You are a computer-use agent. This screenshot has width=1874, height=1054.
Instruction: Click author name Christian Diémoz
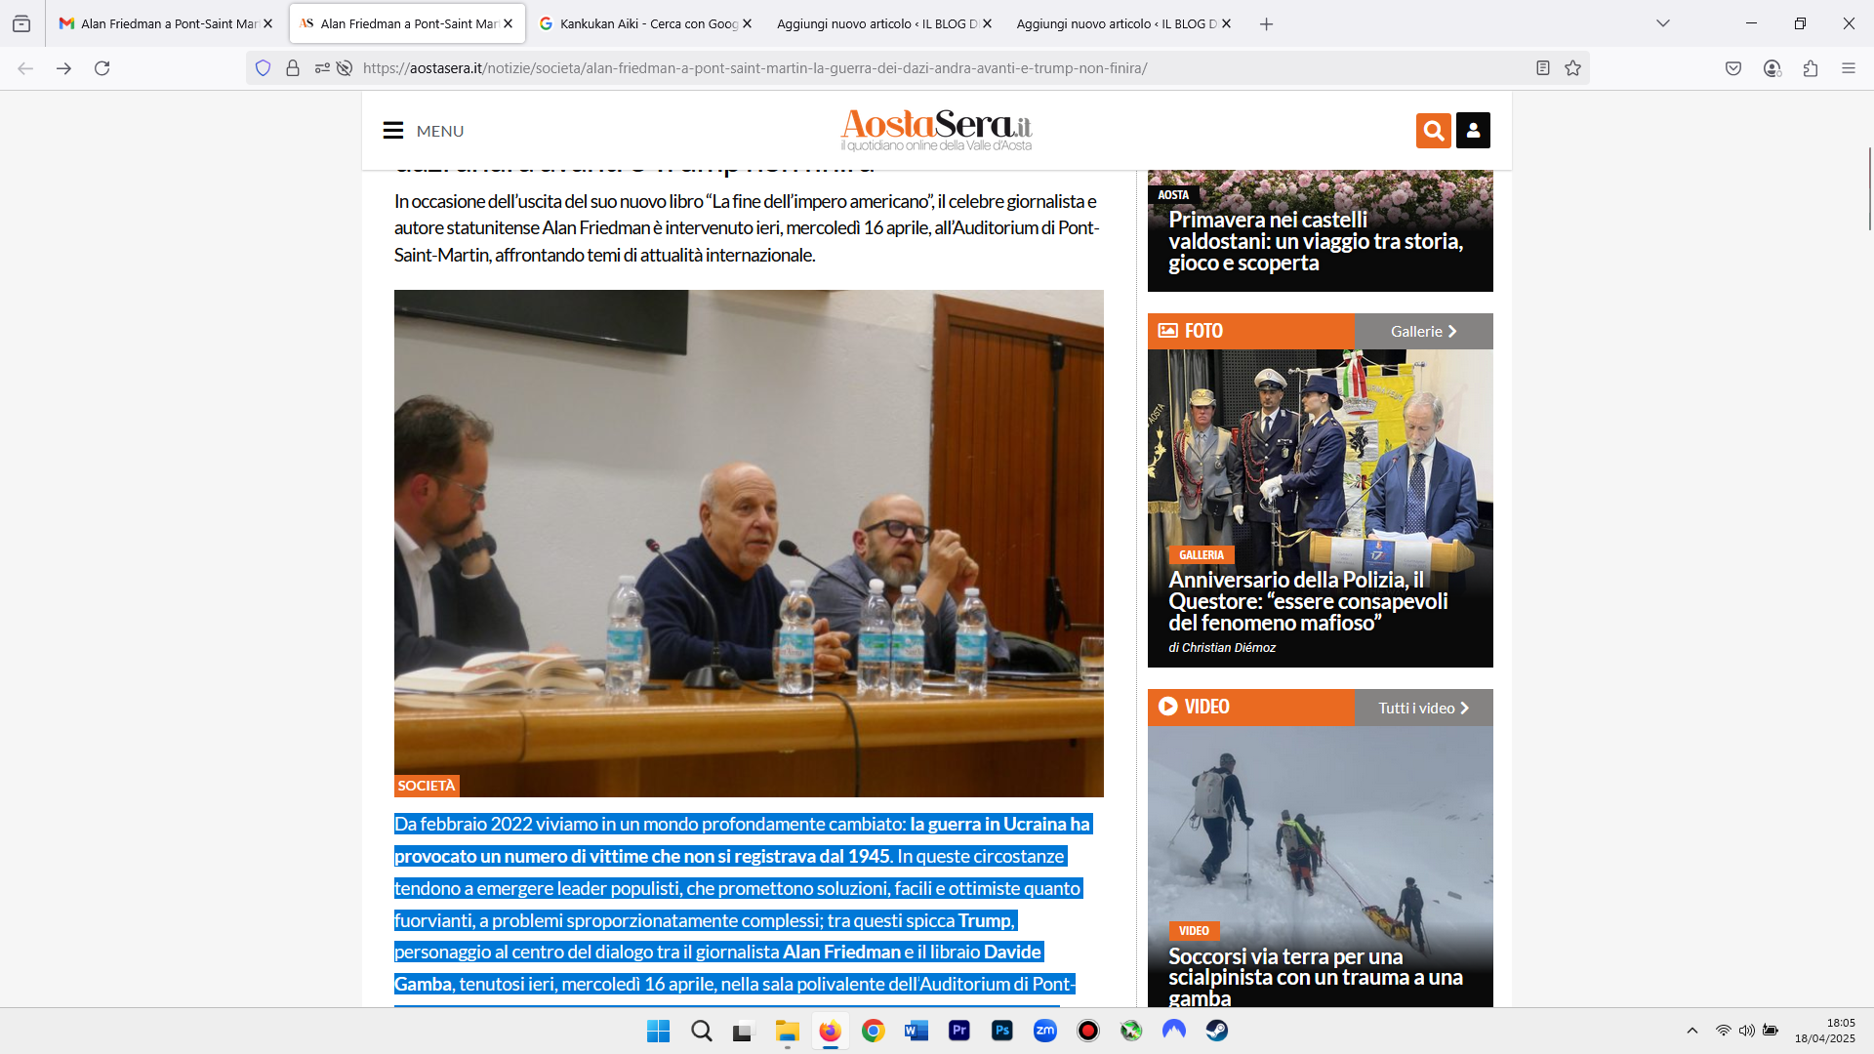(x=1229, y=648)
